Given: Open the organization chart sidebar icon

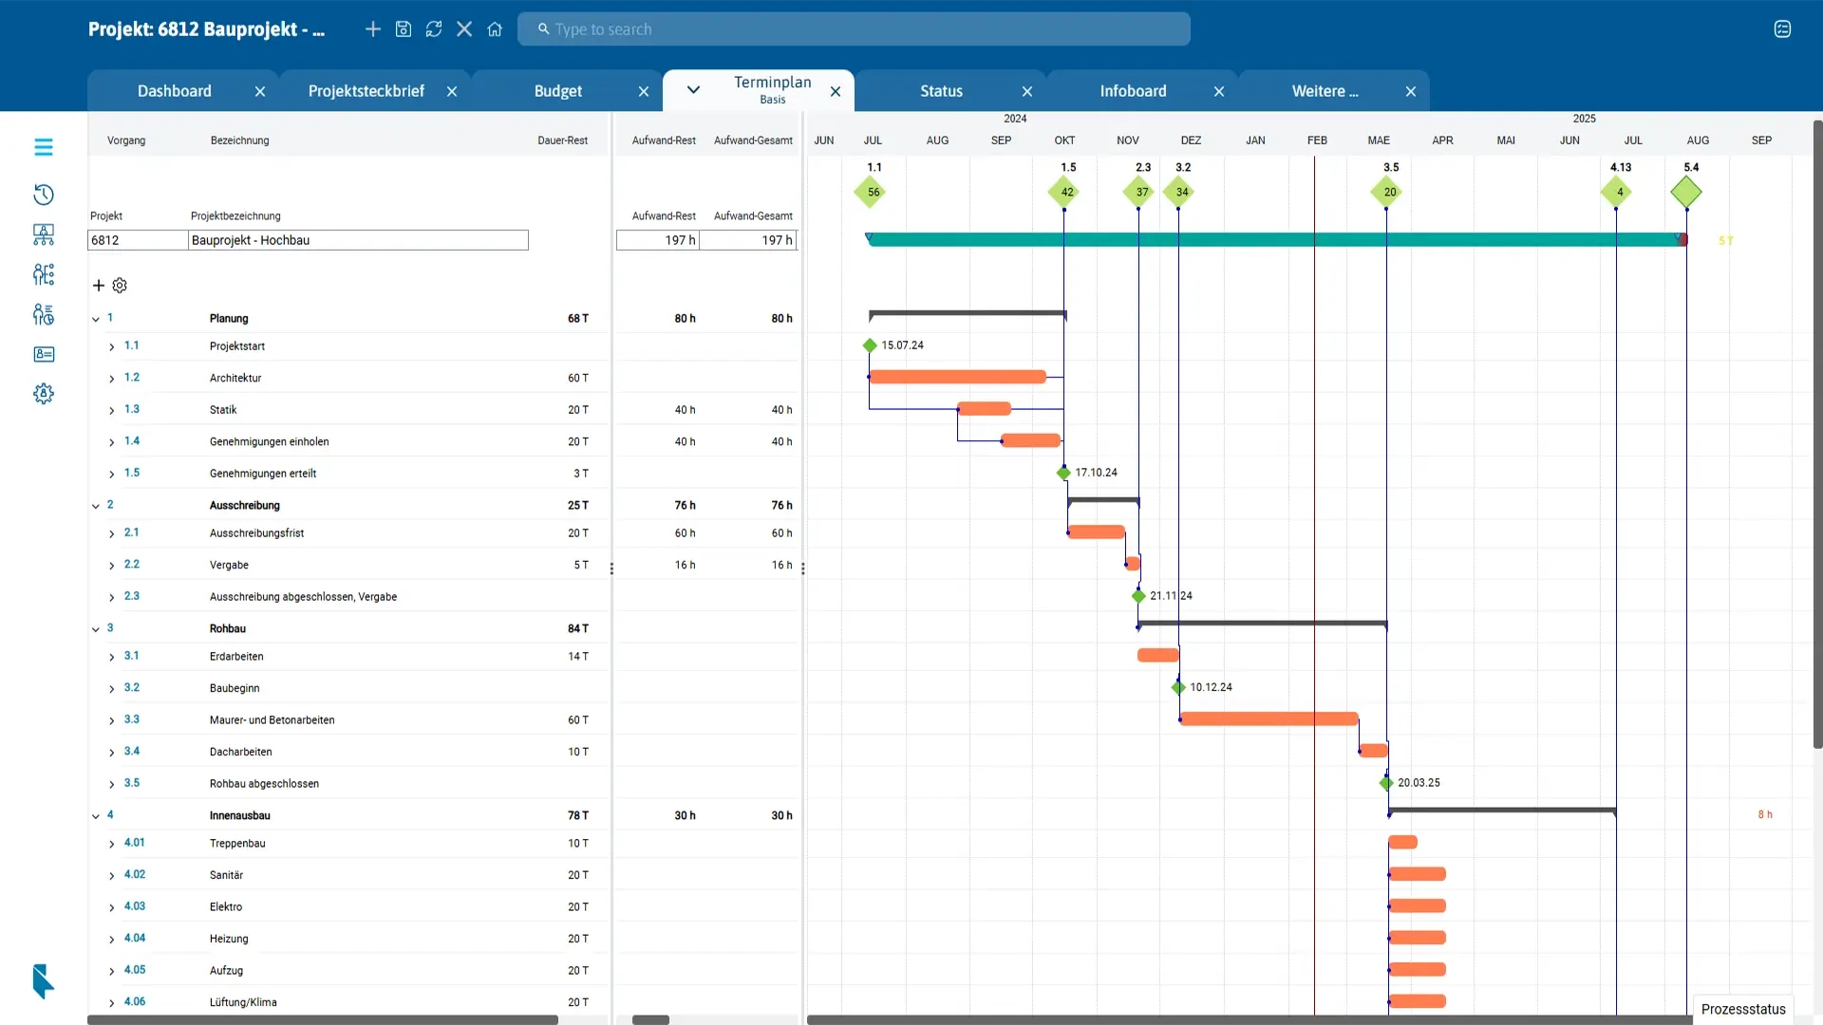Looking at the screenshot, I should point(44,234).
